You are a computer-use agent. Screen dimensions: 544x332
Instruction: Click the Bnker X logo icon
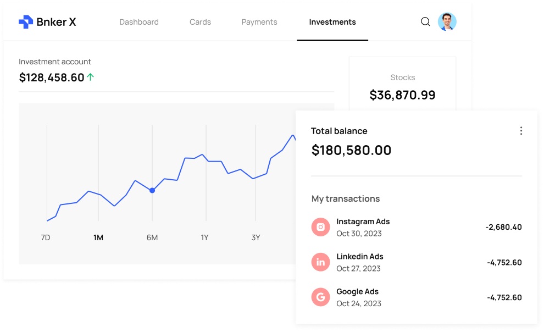tap(26, 22)
